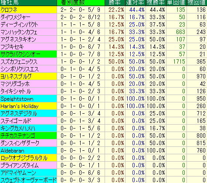Click シンボリクリスエス place return value 60

[x=203, y=69]
